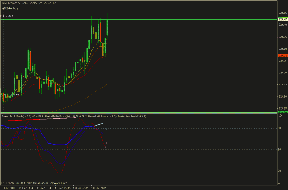This screenshot has width=288, height=190.
Task: Click the 10 Dec 2007 time label
Action: [x=8, y=188]
